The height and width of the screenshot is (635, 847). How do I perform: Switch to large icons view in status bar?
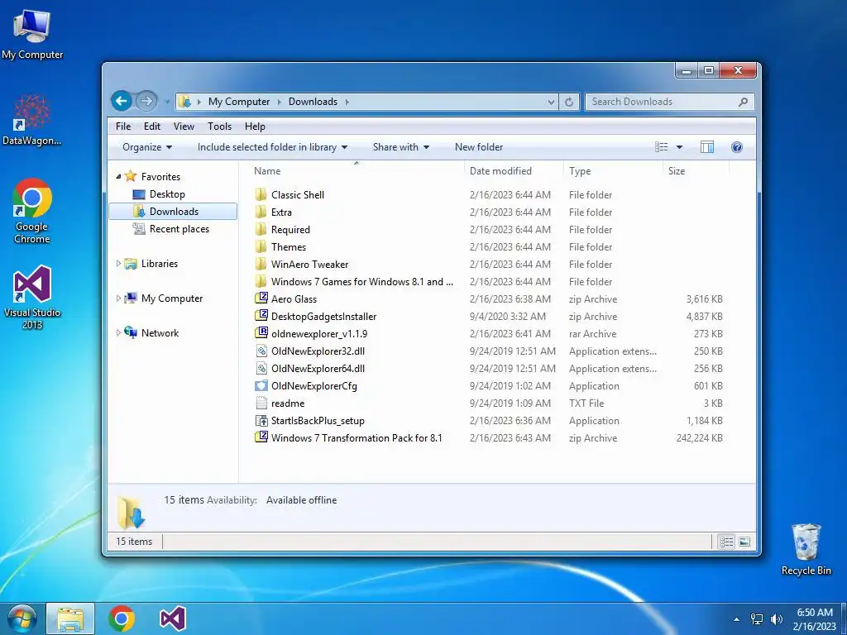744,542
